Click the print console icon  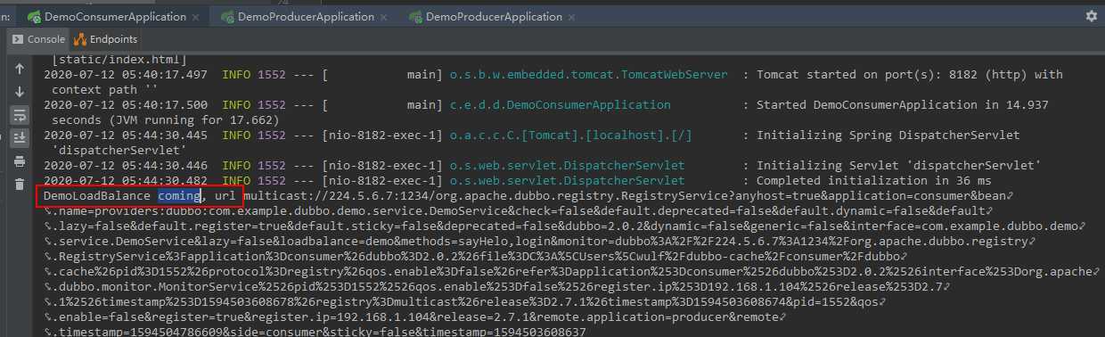19,161
